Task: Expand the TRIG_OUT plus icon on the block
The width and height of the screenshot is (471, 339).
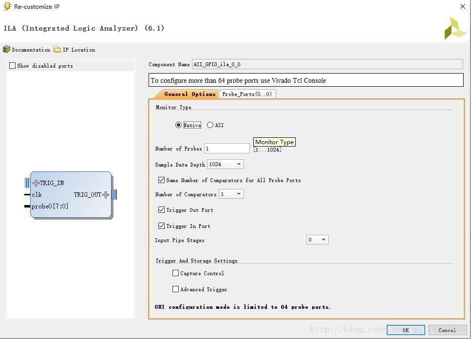Action: (105, 194)
